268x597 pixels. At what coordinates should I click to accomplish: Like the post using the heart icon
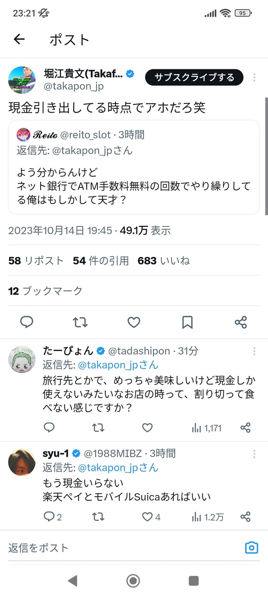coord(134,322)
